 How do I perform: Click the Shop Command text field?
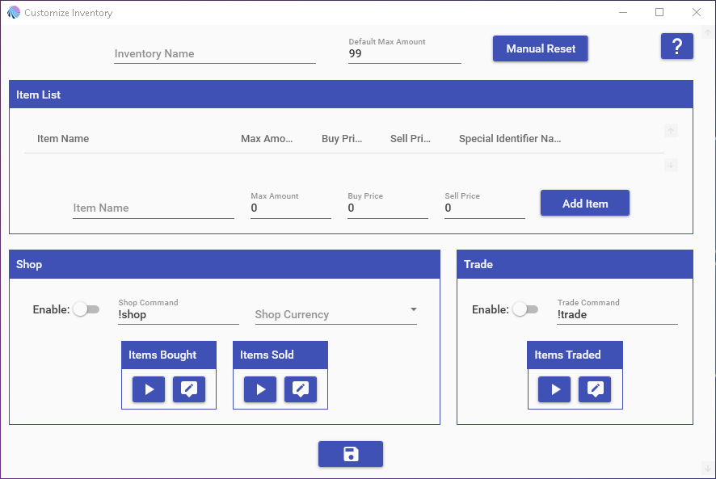(178, 314)
